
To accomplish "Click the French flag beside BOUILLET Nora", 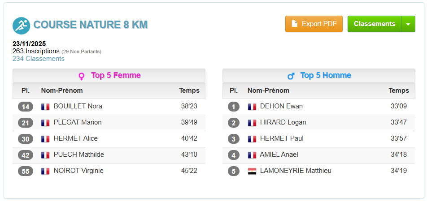I will click(45, 107).
